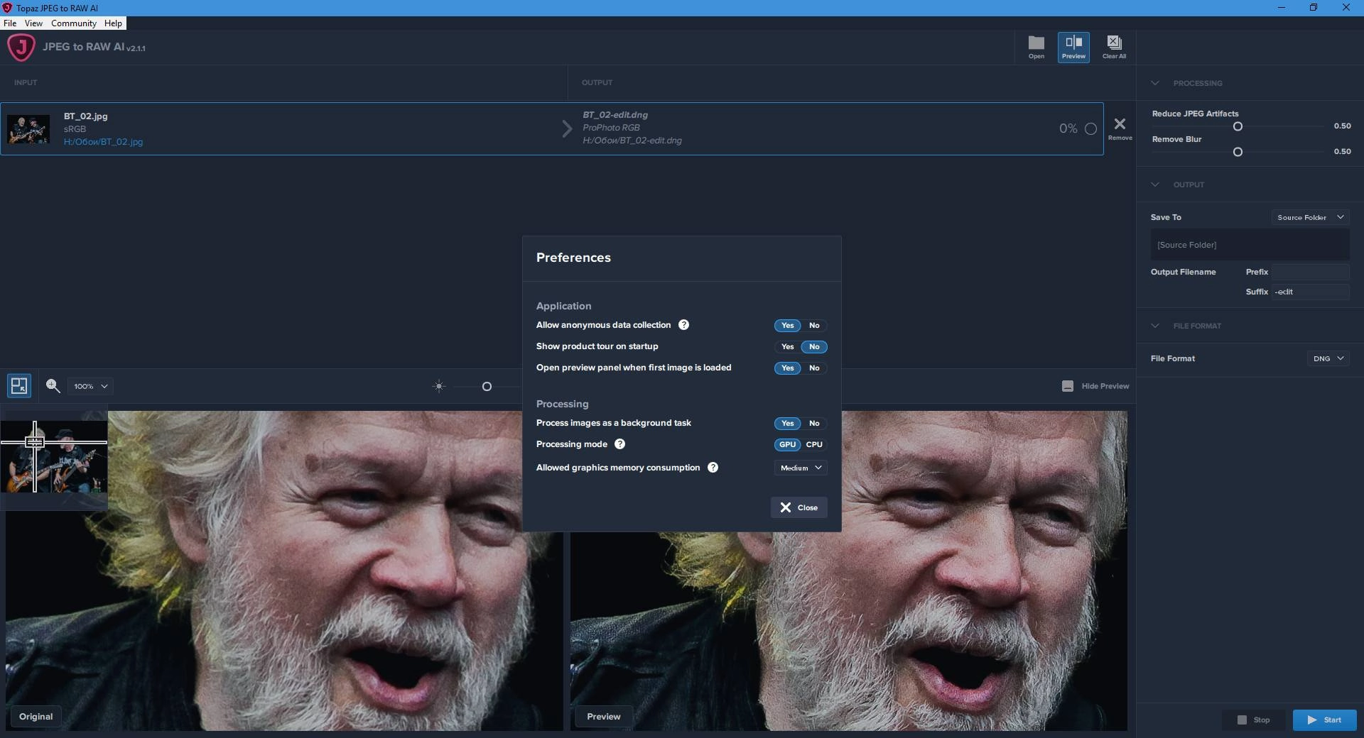Collapse the PROCESSING section
1364x738 pixels.
coord(1155,83)
